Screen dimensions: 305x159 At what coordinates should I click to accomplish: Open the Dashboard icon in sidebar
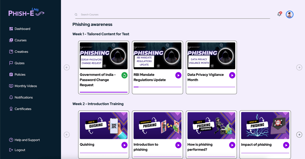click(11, 29)
